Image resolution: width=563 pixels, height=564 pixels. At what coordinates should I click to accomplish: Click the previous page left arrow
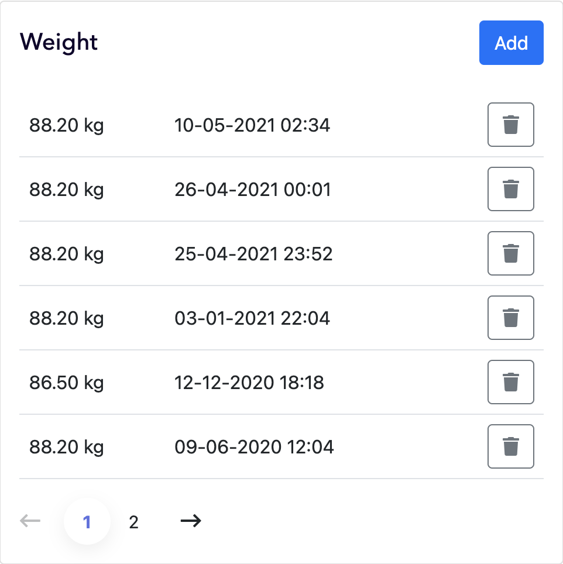pos(30,521)
